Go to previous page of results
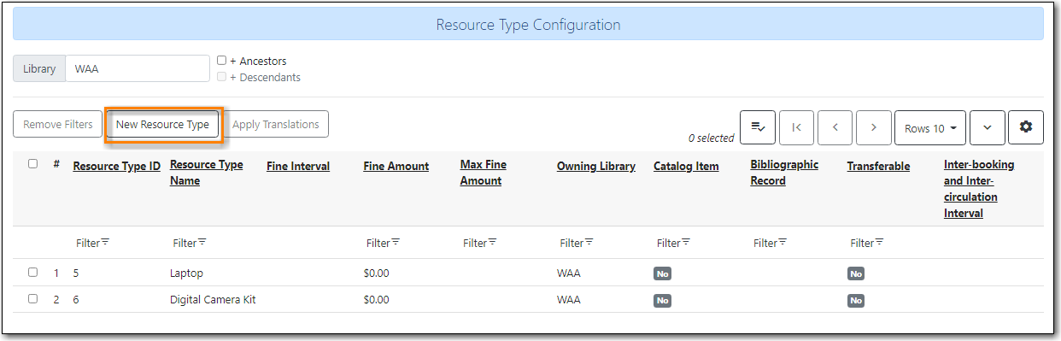The height and width of the screenshot is (341, 1061). 835,127
